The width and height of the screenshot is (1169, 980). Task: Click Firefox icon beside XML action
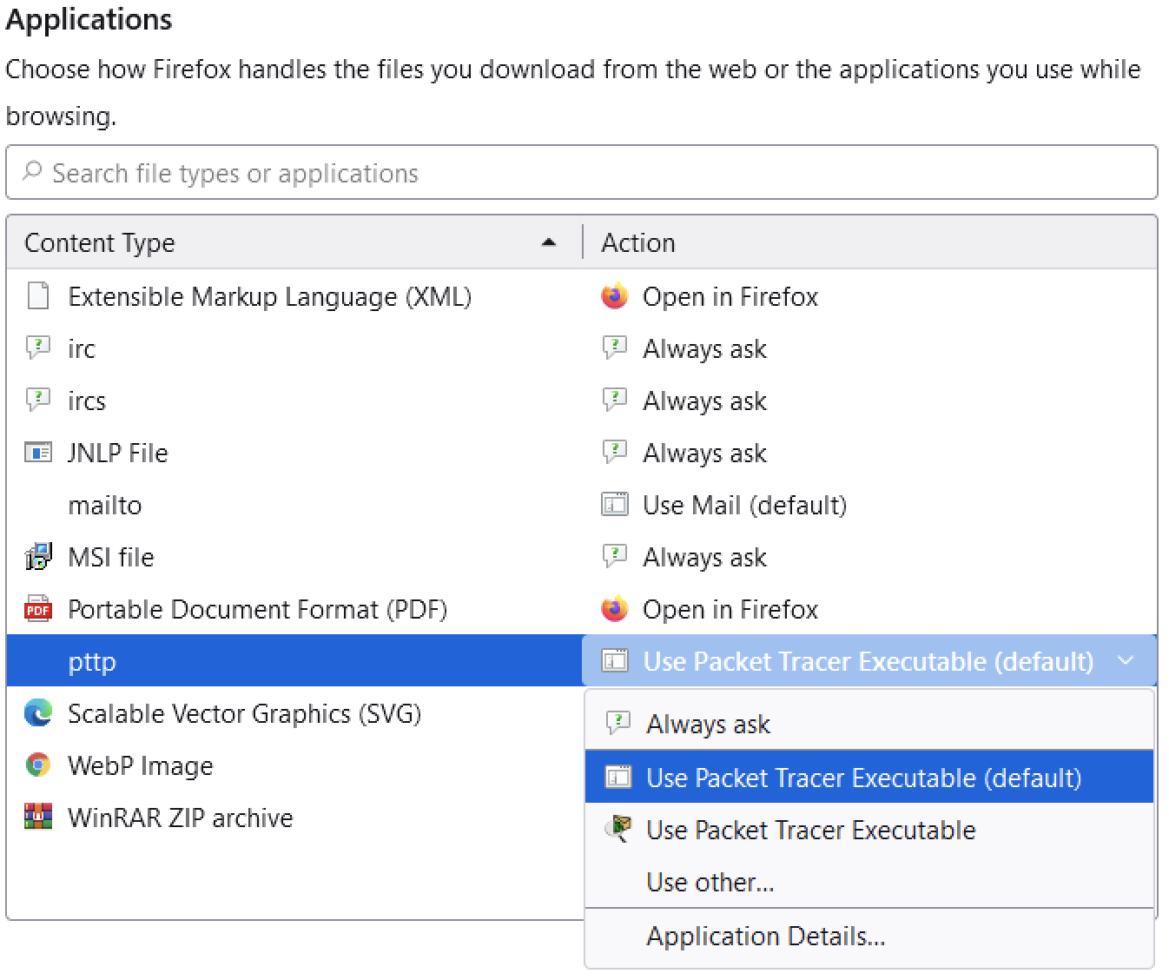pos(614,296)
